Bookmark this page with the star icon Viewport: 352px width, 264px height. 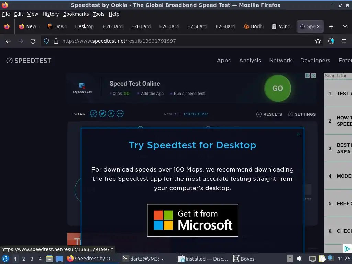[318, 41]
